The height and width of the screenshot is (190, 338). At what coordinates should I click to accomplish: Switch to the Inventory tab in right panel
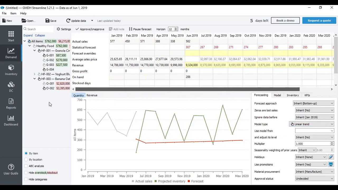tap(293, 95)
